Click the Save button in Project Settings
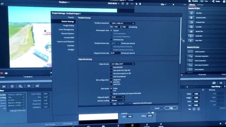 pyautogui.click(x=171, y=108)
